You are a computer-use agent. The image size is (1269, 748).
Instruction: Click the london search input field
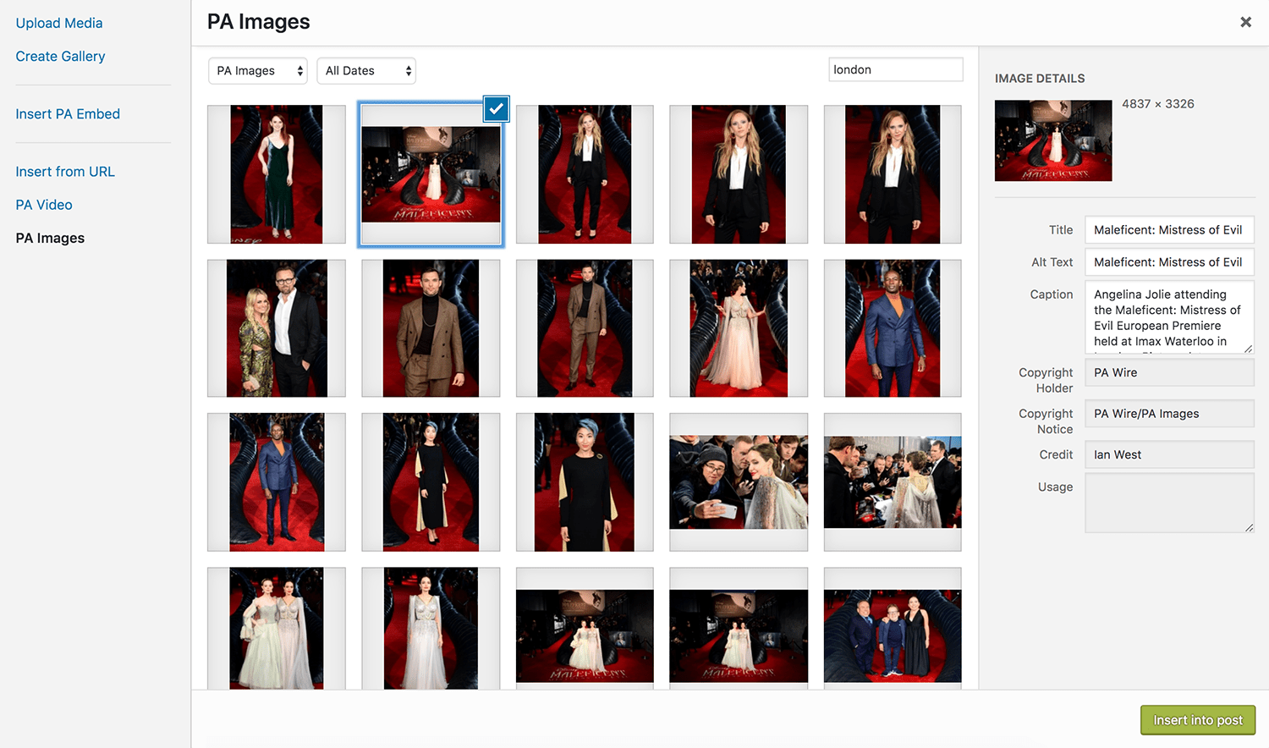[x=895, y=69]
